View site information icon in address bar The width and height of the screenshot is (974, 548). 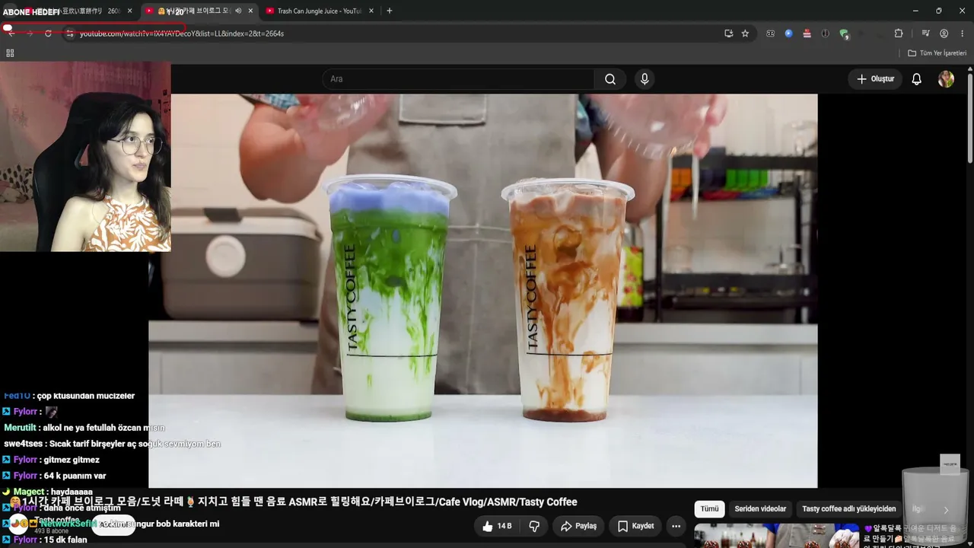(69, 33)
